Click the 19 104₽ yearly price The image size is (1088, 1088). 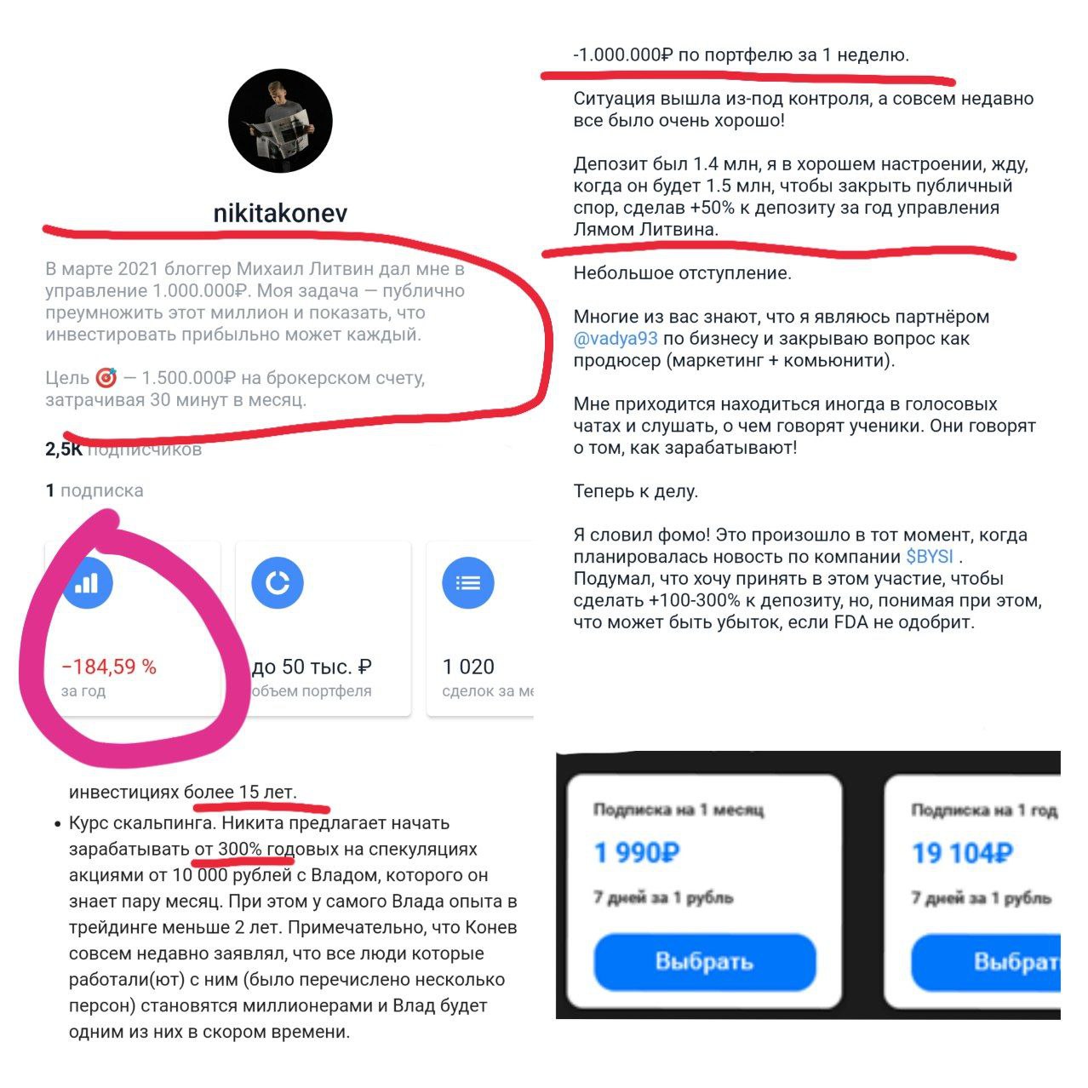962,852
